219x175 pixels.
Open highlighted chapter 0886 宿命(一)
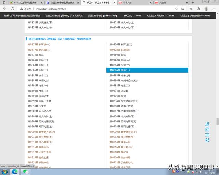pyautogui.click(x=147, y=70)
